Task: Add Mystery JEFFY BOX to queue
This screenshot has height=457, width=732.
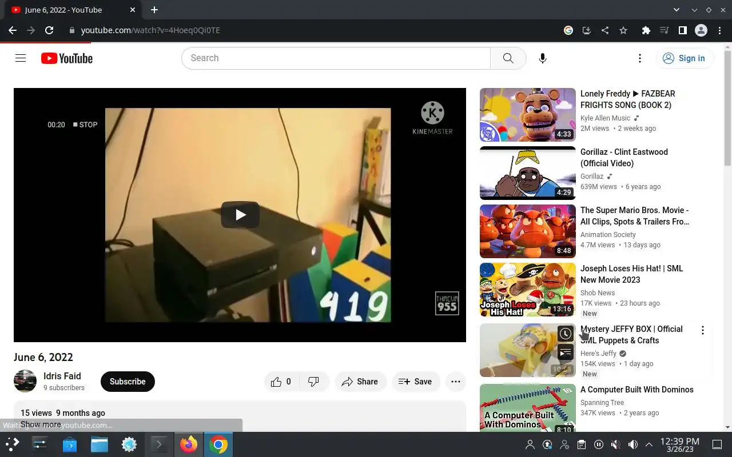Action: coord(565,352)
